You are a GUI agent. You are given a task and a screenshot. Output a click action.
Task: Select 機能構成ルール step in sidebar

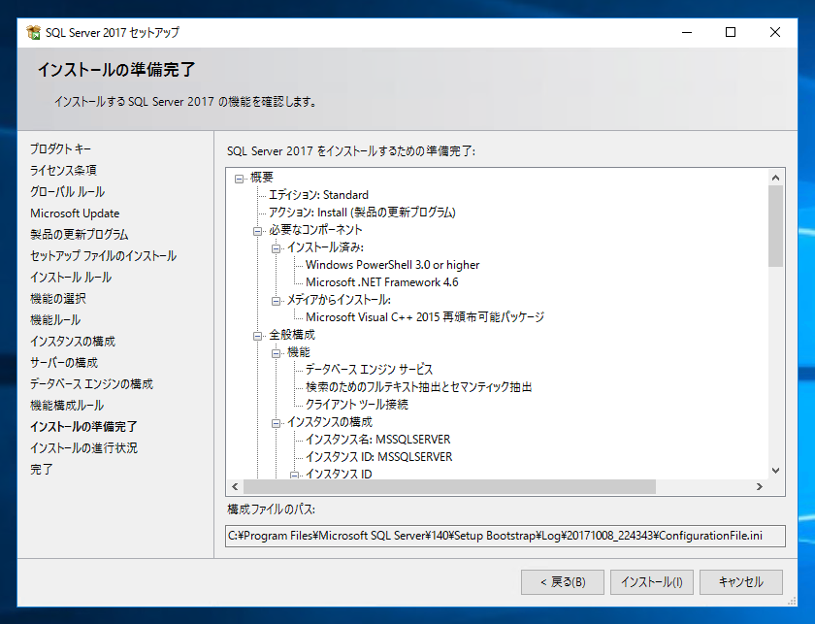(x=67, y=405)
